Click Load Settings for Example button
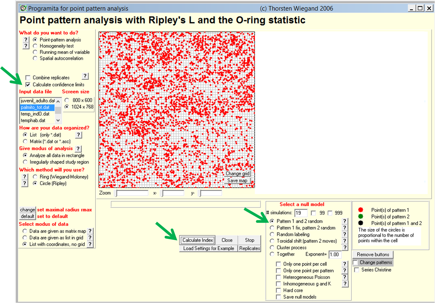This screenshot has width=435, height=303. pyautogui.click(x=208, y=248)
